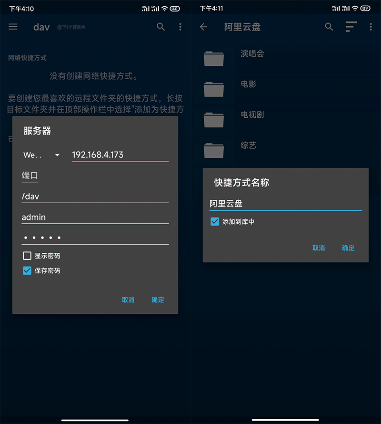Expand the We.. protocol dropdown
Screen dimensions: 381x424
pos(41,155)
